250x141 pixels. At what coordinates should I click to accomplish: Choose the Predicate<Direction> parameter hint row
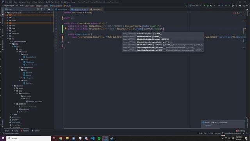click(x=163, y=34)
